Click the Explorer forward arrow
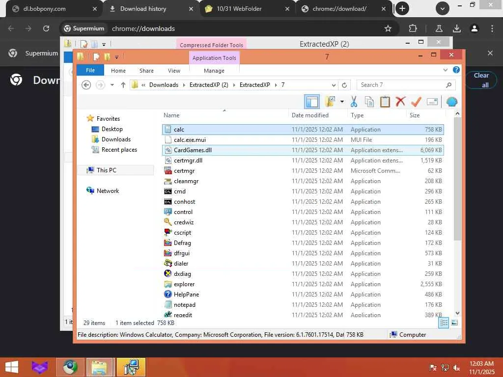 [100, 85]
